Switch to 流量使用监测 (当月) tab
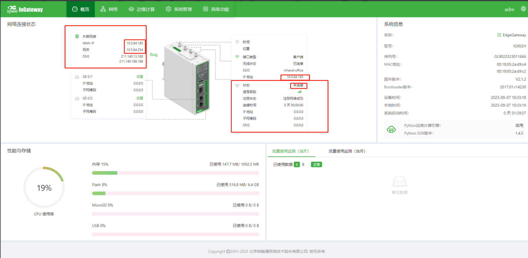 [x=347, y=151]
